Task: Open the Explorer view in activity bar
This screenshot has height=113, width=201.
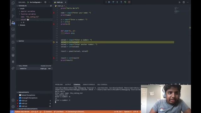Action: coord(13,3)
